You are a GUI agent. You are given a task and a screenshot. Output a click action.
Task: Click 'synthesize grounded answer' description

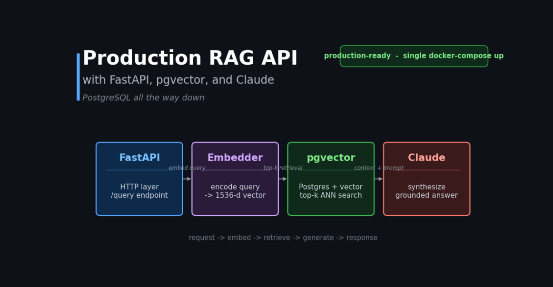click(x=426, y=191)
